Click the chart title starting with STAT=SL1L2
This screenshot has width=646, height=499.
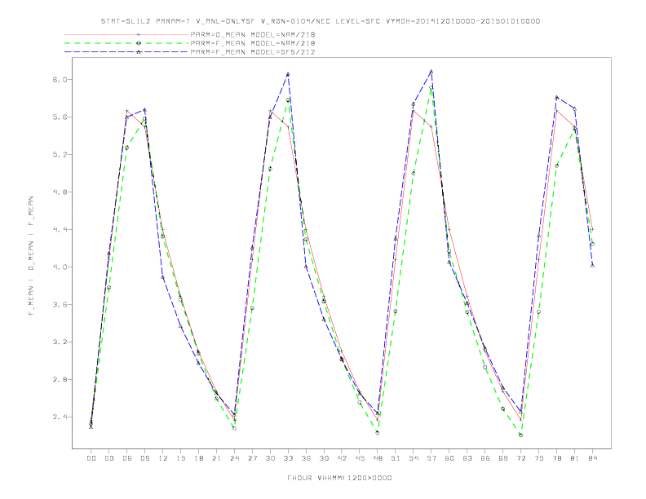click(320, 21)
